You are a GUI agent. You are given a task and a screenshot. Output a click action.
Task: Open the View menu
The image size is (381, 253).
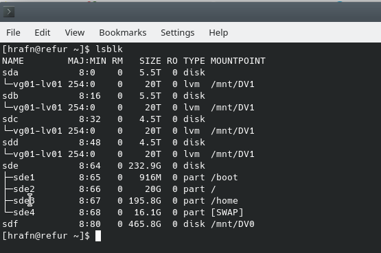tap(75, 32)
